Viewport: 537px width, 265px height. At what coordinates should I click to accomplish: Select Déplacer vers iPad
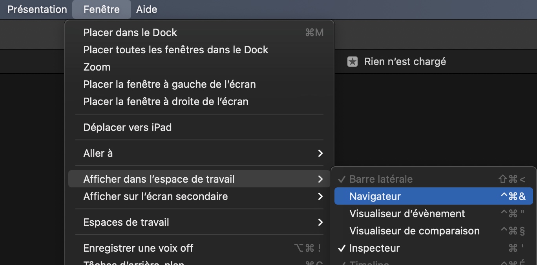[128, 127]
